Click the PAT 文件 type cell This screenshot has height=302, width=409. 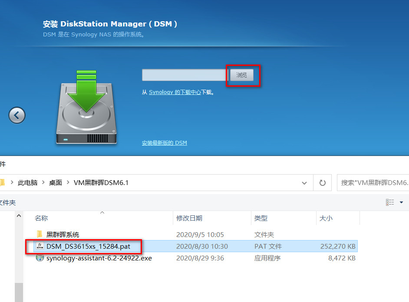click(x=268, y=246)
